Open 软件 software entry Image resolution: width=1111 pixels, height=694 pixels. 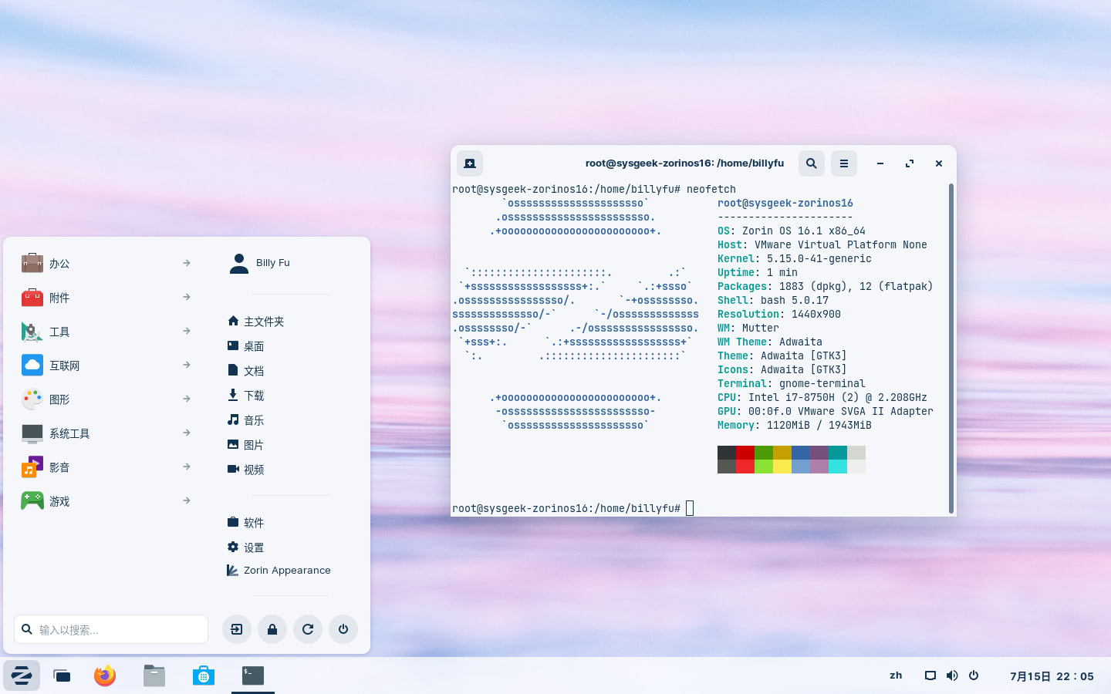coord(245,523)
